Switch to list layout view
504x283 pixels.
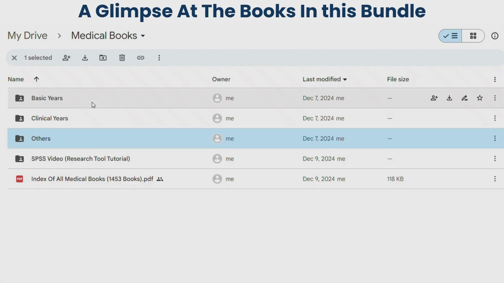pyautogui.click(x=450, y=36)
